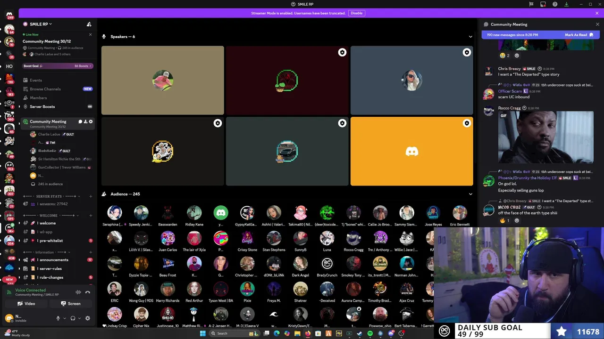Open microphone input options arrow

64,318
